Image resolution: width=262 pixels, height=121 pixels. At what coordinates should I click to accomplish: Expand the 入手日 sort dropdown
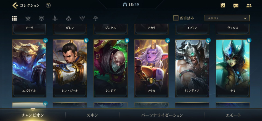tap(227, 18)
